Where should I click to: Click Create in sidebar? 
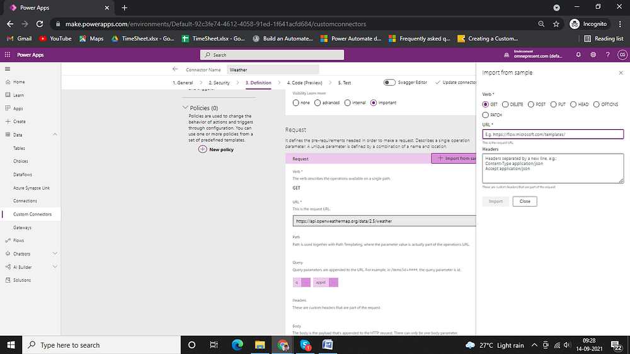[20, 122]
